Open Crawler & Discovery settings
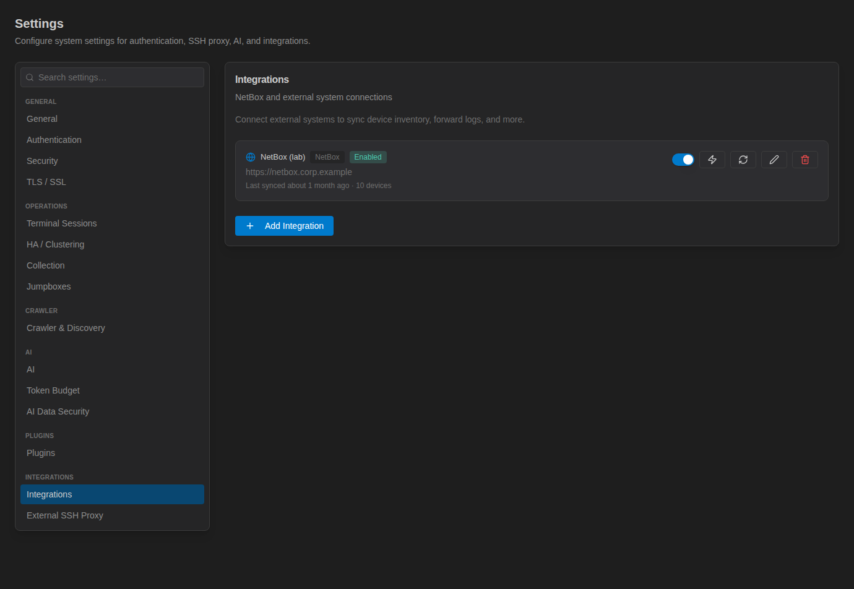 [x=112, y=328]
